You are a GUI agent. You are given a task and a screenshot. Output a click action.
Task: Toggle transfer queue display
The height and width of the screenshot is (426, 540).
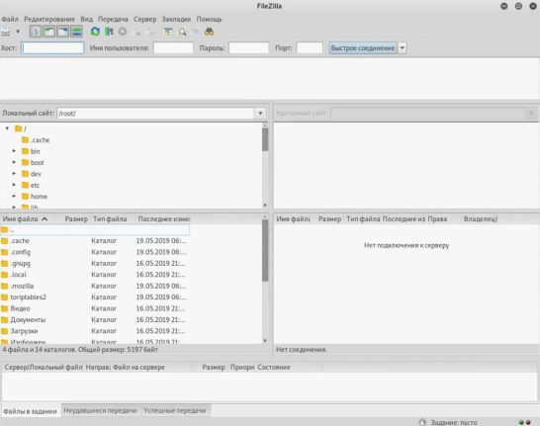pos(76,32)
